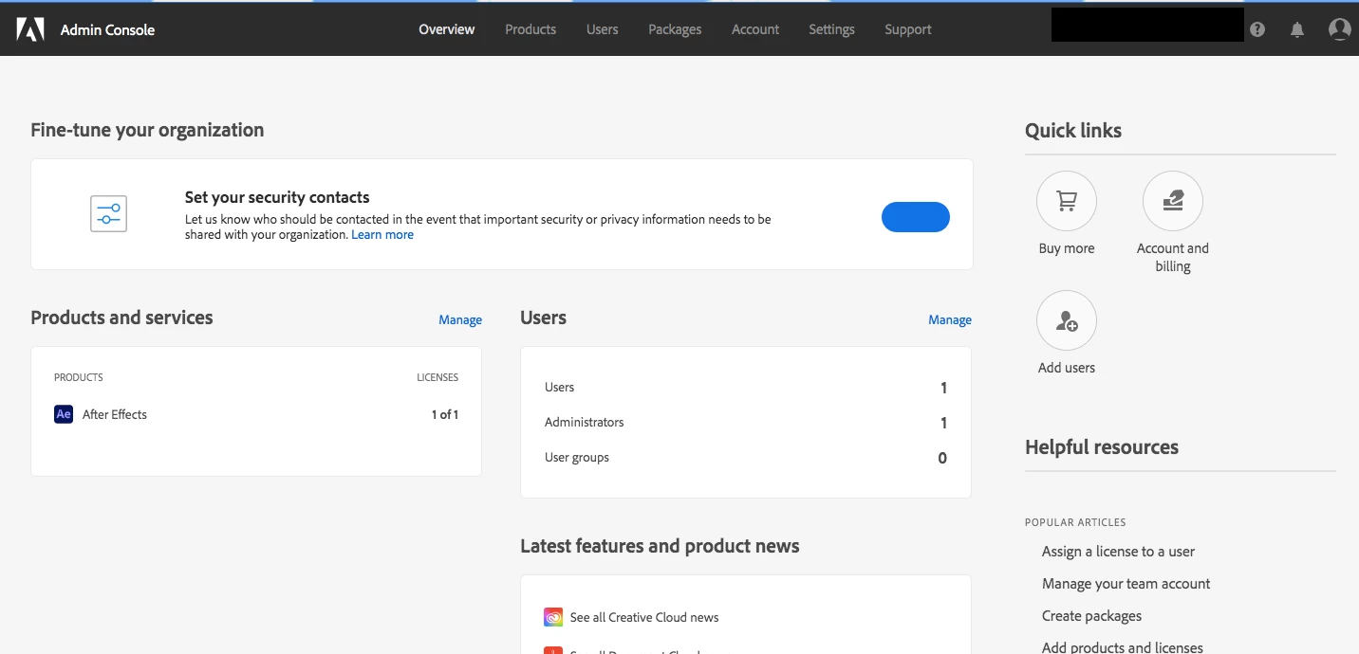Open Manage your team account article
The width and height of the screenshot is (1359, 654).
1126,584
